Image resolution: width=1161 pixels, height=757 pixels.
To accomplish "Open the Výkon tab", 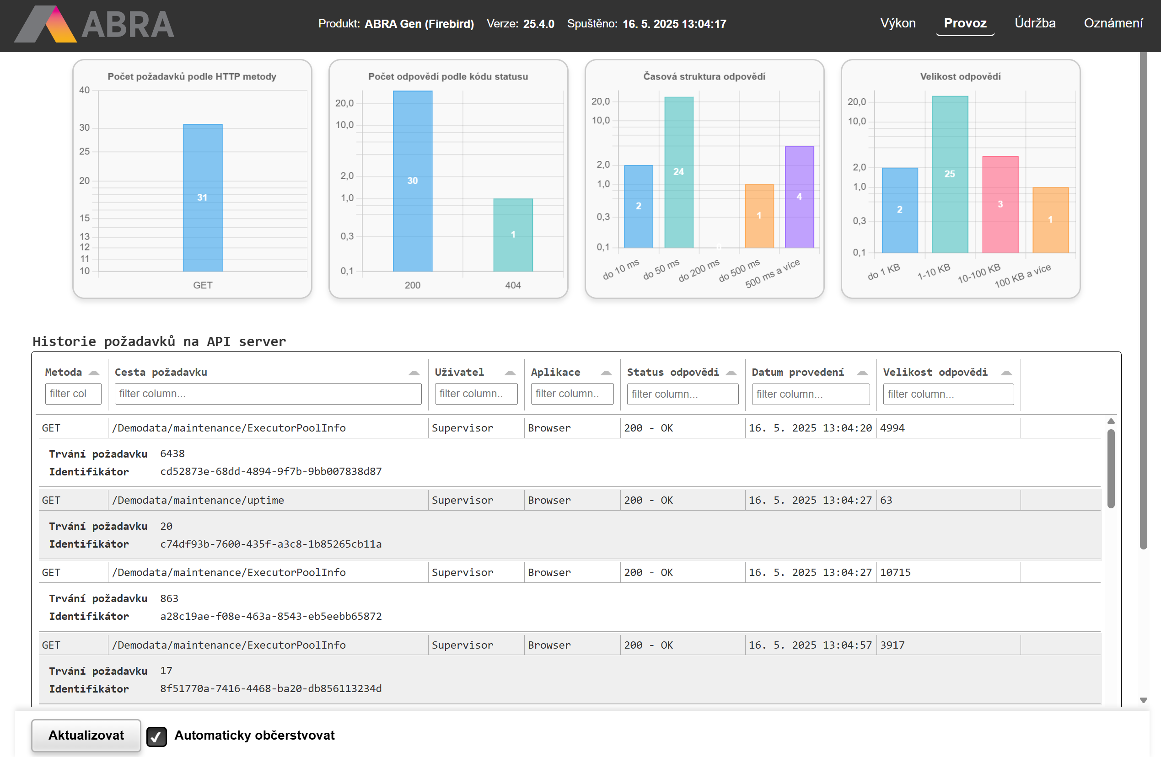I will point(898,23).
